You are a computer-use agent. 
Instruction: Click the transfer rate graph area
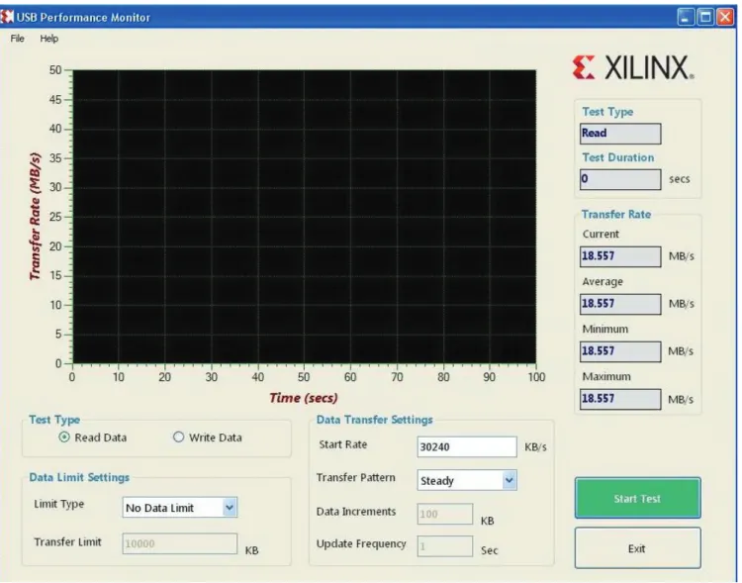click(305, 217)
